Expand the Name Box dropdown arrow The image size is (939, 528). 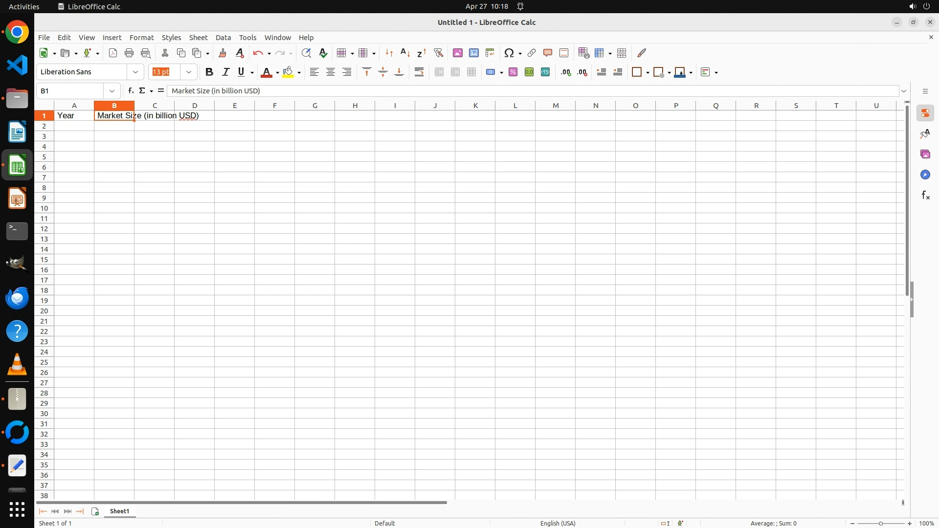coord(112,91)
